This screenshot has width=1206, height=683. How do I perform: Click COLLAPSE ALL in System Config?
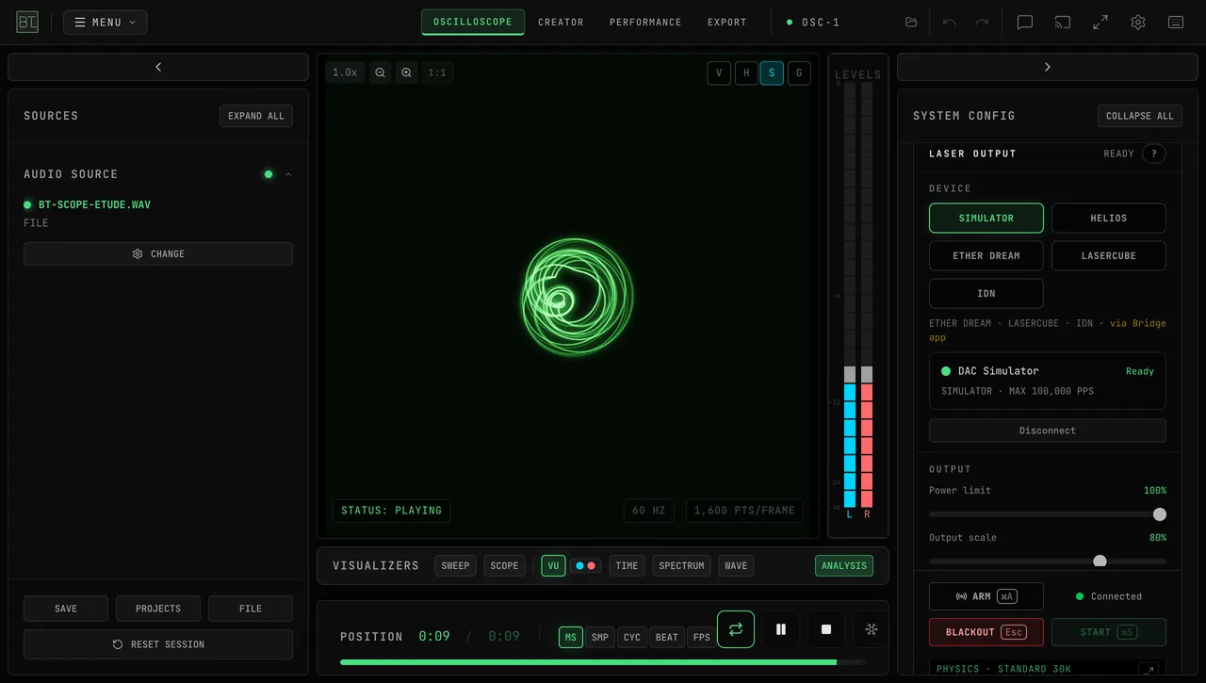coord(1140,116)
